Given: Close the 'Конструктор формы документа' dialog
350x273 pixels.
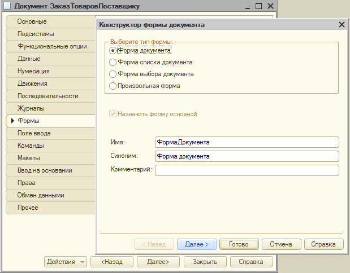Looking at the screenshot, I should pyautogui.click(x=342, y=25).
